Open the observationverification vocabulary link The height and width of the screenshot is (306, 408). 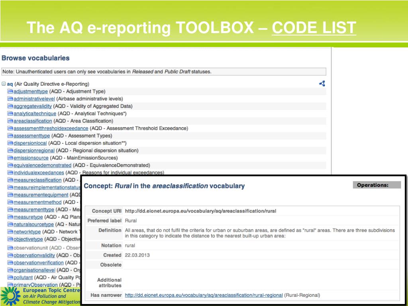[x=39, y=263]
